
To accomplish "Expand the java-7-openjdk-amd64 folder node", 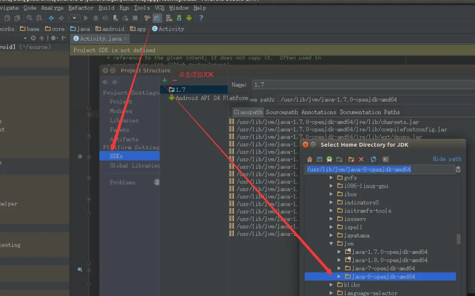I will [x=339, y=268].
